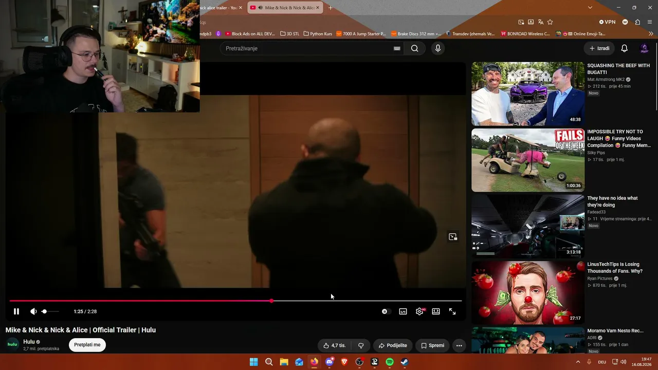Open the 'Brake Discs 312 mm' bookmark
658x370 pixels.
pos(416,34)
